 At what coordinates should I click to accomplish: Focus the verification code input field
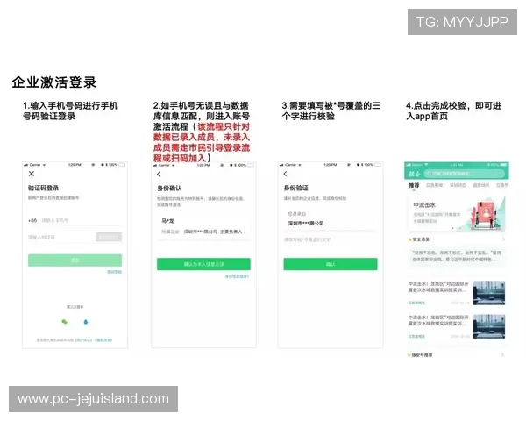(x=60, y=237)
